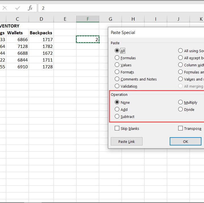The width and height of the screenshot is (204, 203).
Task: Select Values and number formats option
Action: coord(180,79)
